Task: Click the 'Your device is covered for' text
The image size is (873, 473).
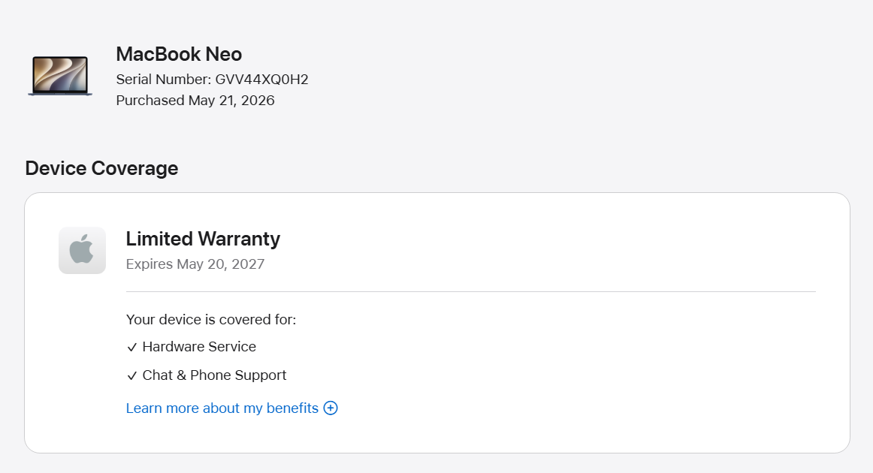Action: pos(211,319)
